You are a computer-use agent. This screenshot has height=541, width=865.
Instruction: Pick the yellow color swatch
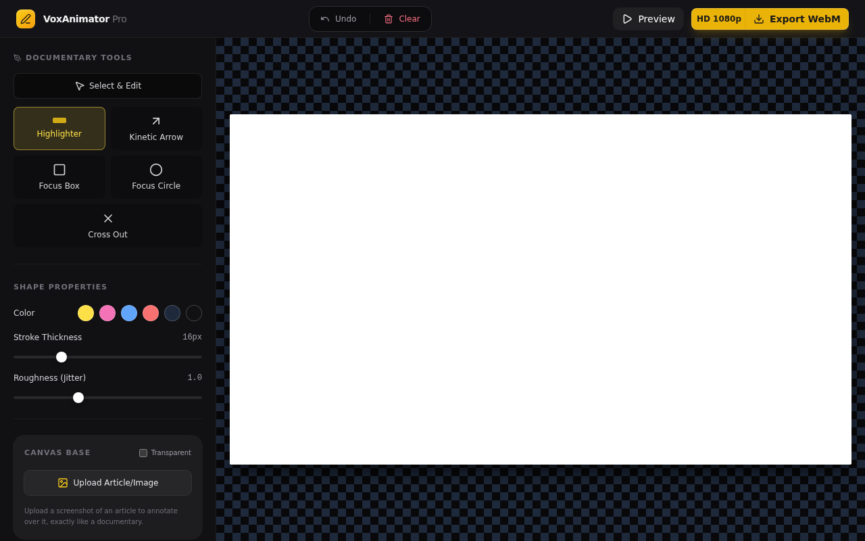pos(86,313)
